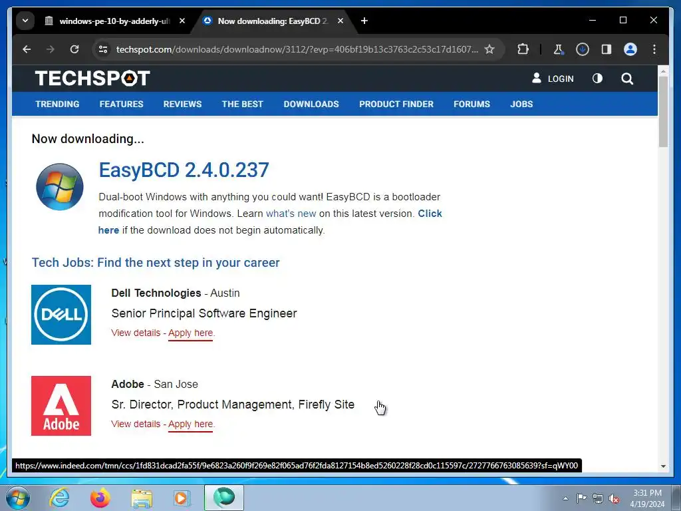Click the Adobe company logo
Viewport: 681px width, 511px height.
click(61, 406)
